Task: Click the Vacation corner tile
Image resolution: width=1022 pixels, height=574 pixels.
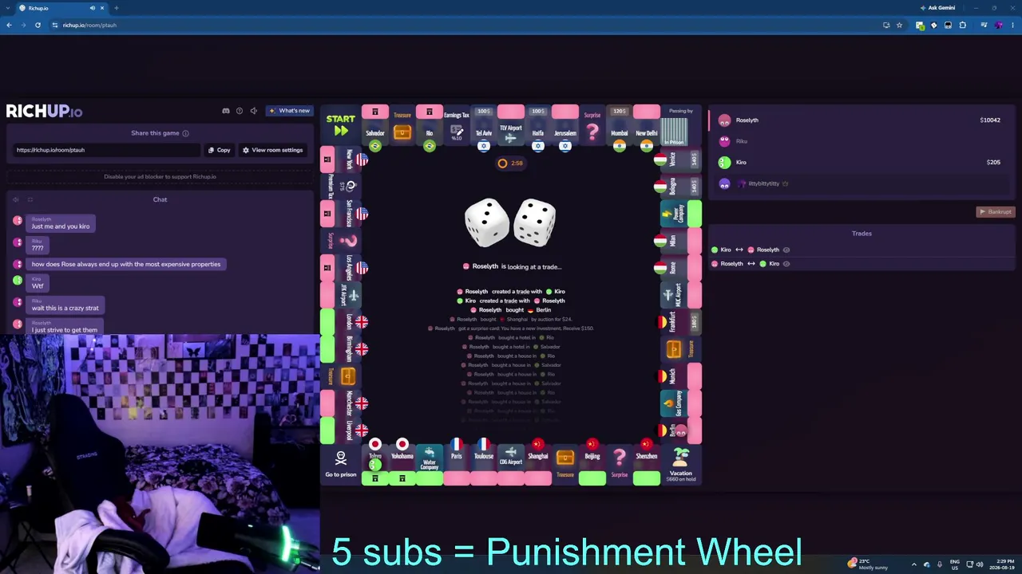Action: (x=681, y=465)
